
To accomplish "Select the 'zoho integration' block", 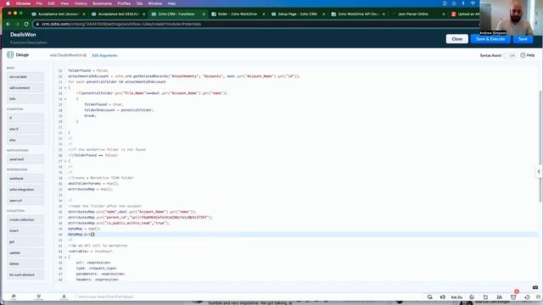I will pos(25,190).
